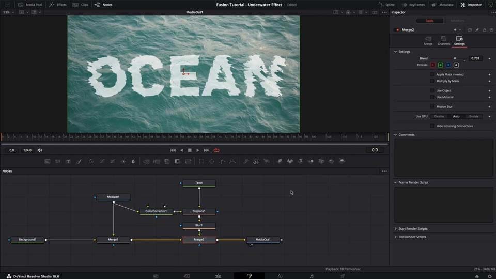Go to project manager home icon
This screenshot has width=496, height=279.
coord(477,276)
